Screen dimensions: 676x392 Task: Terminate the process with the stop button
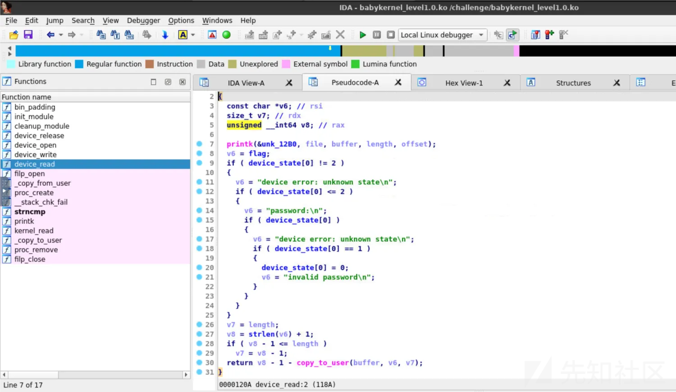pos(391,35)
